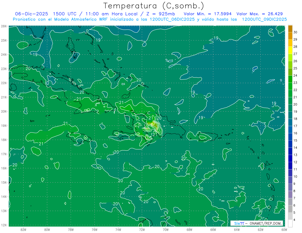Click the '74W' longitude label
The width and height of the screenshot is (302, 233).
[x=118, y=229]
